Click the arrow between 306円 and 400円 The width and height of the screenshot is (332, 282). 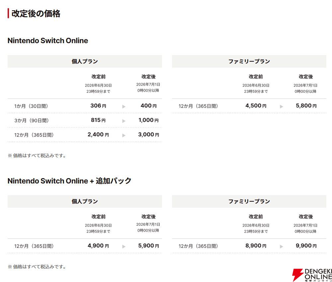point(124,106)
